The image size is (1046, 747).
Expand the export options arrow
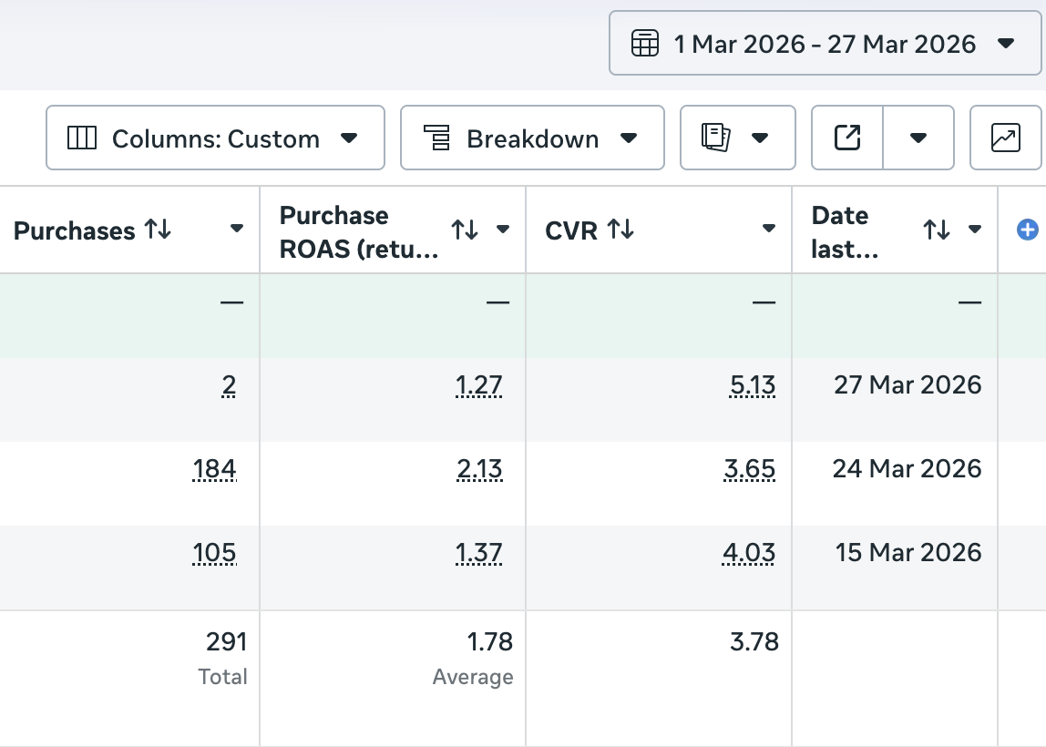918,138
